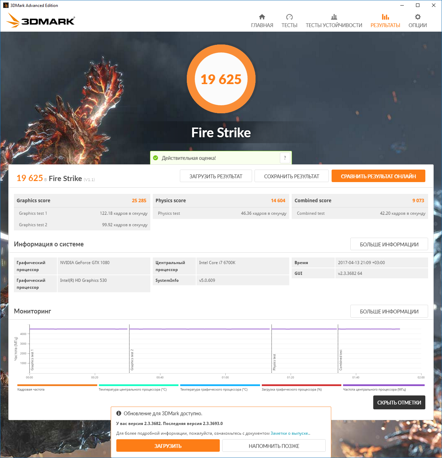Click СРАВНИТЬ РЕЗУЛЬТАТ ОНЛАЙН button
This screenshot has height=458, width=442.
378,176
